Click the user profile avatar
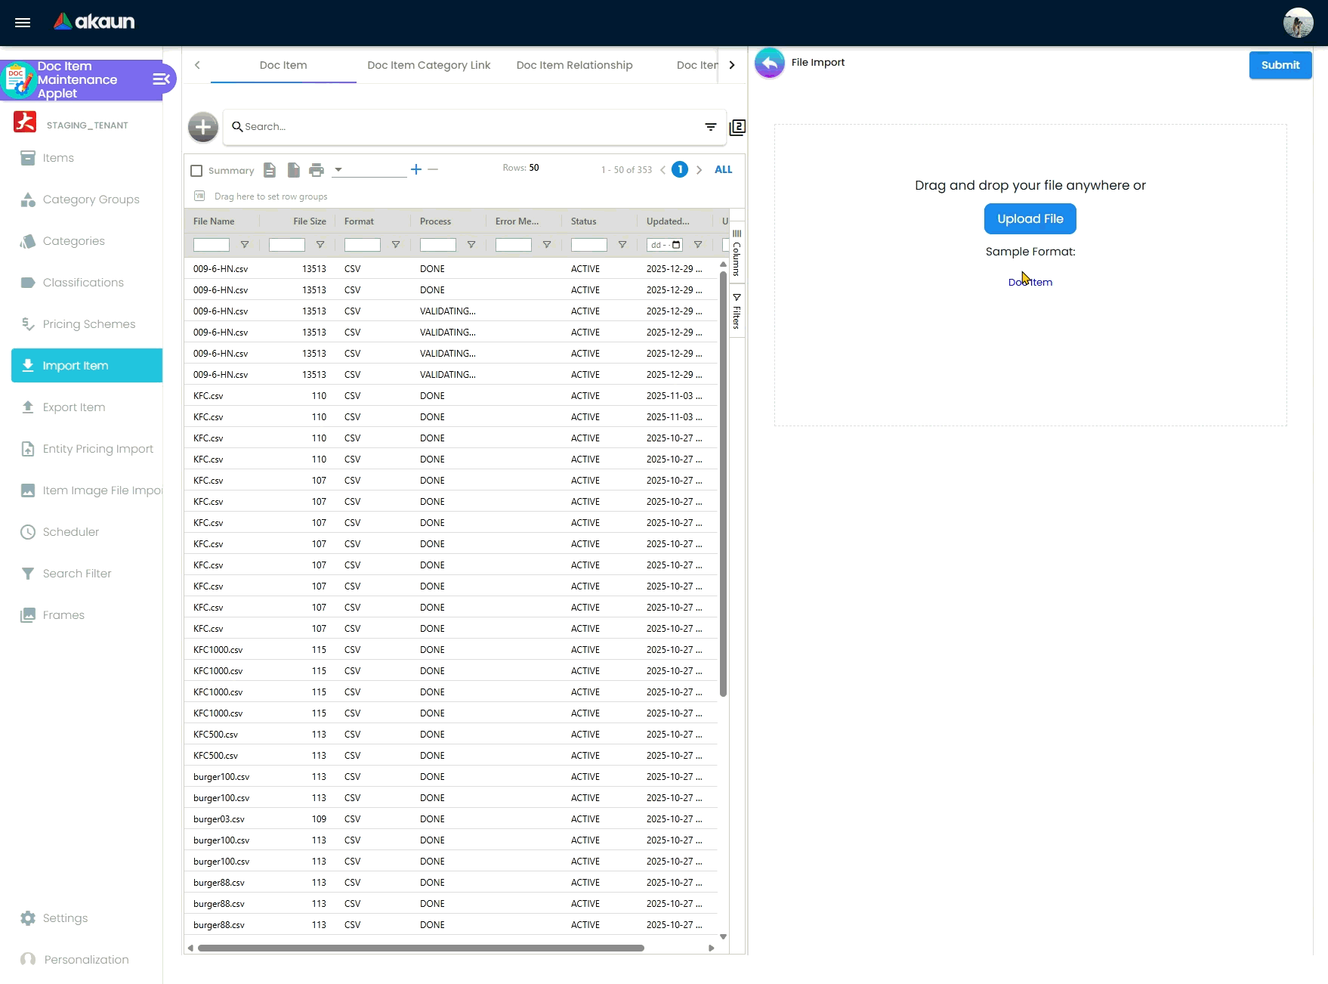Screen dimensions: 1328x984 pos(1298,23)
